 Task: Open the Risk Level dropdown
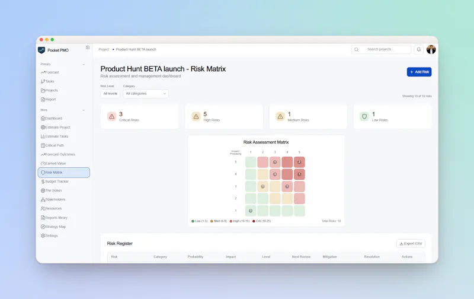110,94
